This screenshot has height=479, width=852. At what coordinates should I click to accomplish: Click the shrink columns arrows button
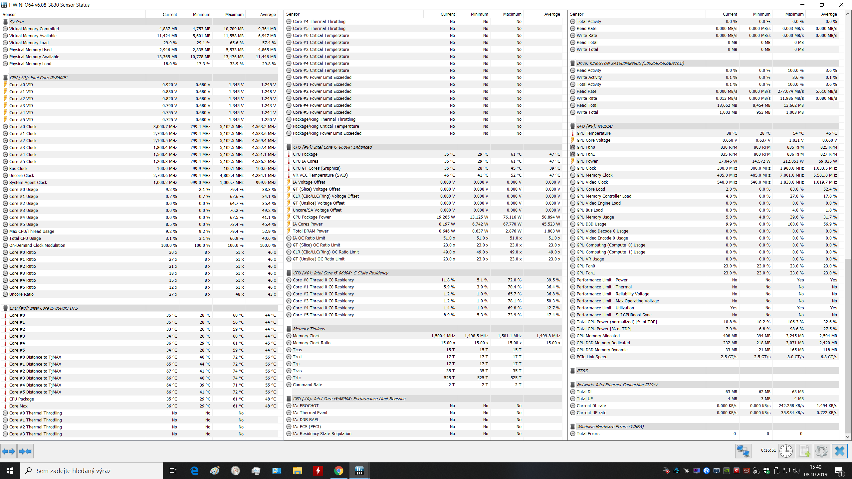(x=25, y=451)
